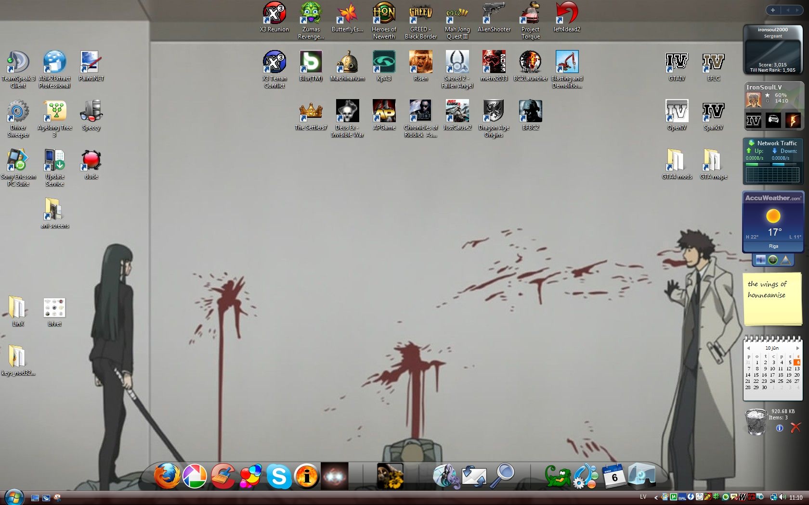Click the car icon in IronSoulLV gadget
Viewport: 809px width, 505px height.
[773, 120]
